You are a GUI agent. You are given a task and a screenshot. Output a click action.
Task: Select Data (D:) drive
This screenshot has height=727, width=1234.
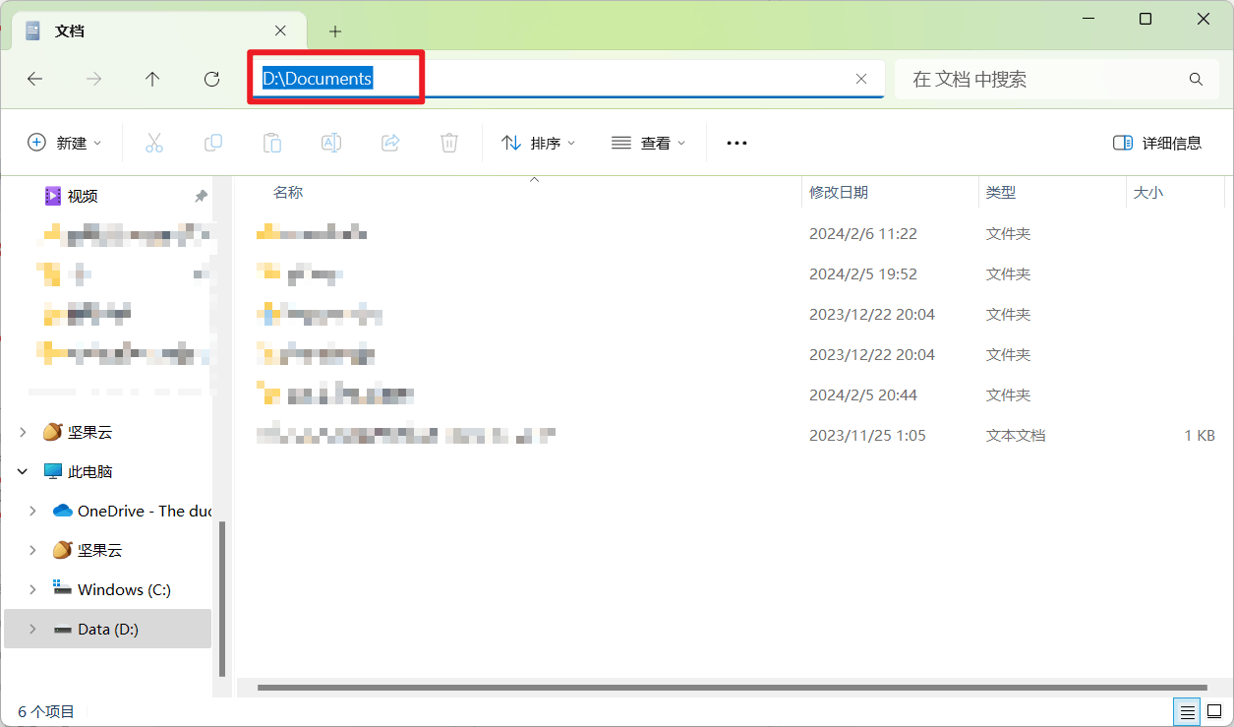tap(108, 629)
